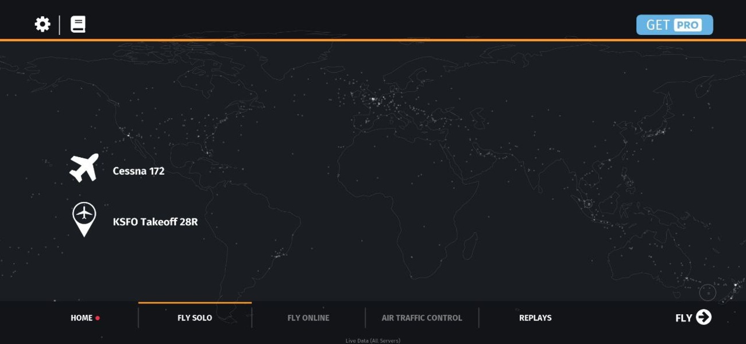Switch to the HOME tab

pyautogui.click(x=82, y=318)
